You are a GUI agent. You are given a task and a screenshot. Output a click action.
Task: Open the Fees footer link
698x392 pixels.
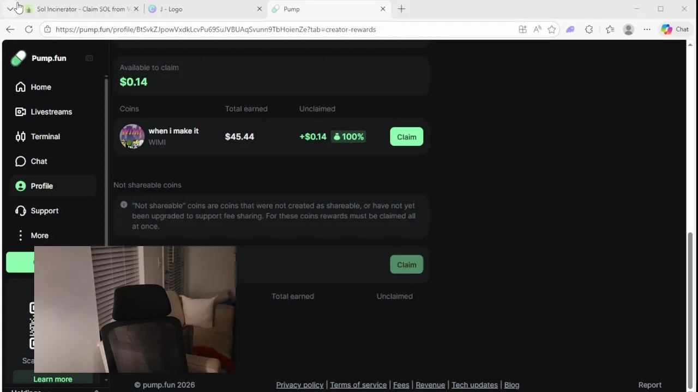401,385
